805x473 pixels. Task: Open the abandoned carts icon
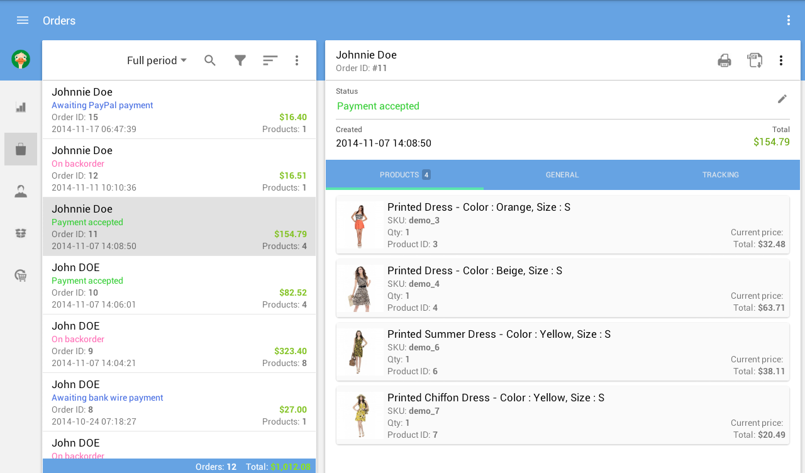point(21,275)
